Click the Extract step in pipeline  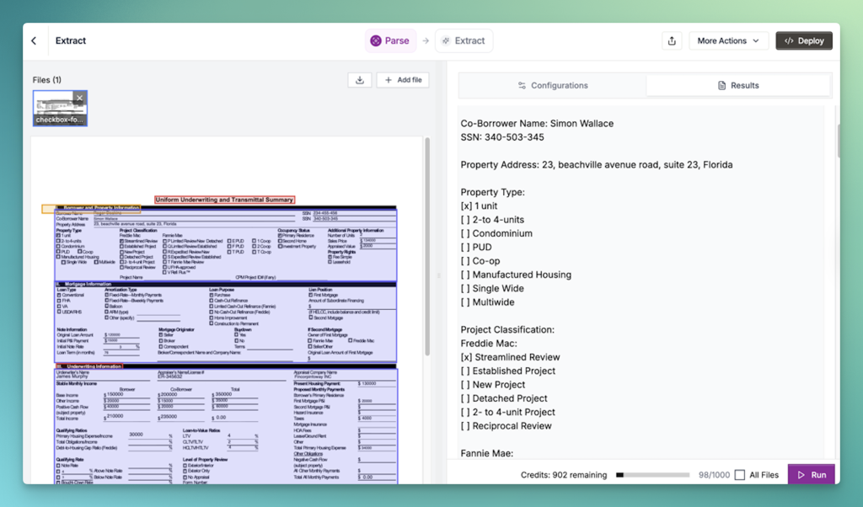pos(464,40)
